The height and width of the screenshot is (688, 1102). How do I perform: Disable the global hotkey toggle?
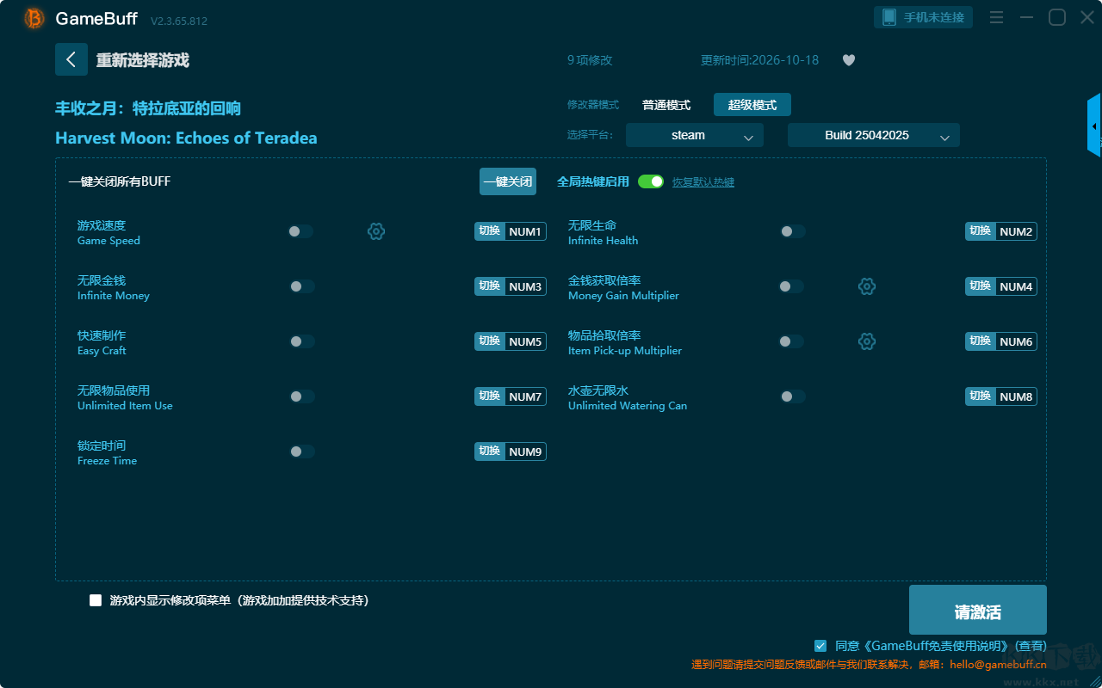coord(651,181)
